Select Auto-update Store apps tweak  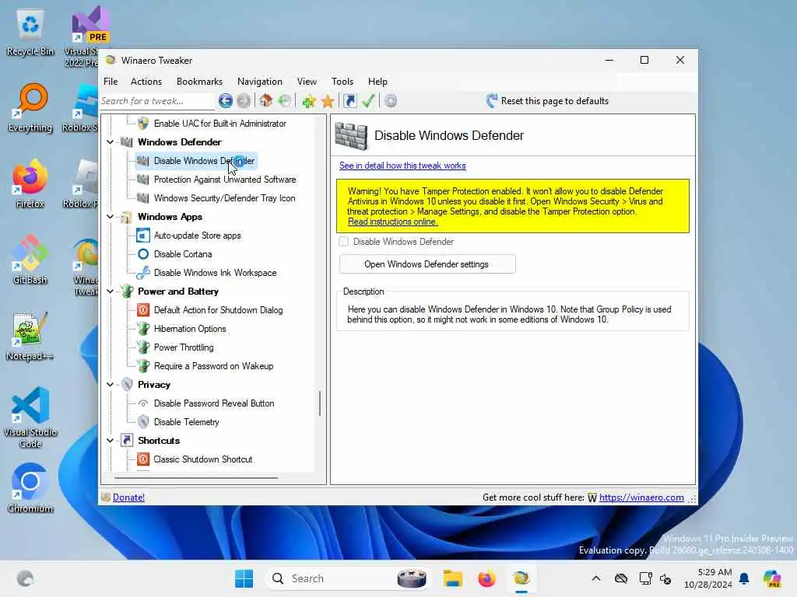197,236
